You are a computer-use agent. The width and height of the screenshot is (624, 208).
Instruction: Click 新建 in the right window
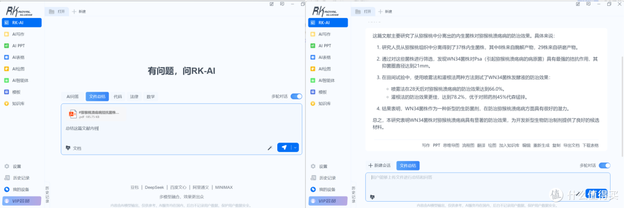(x=385, y=12)
